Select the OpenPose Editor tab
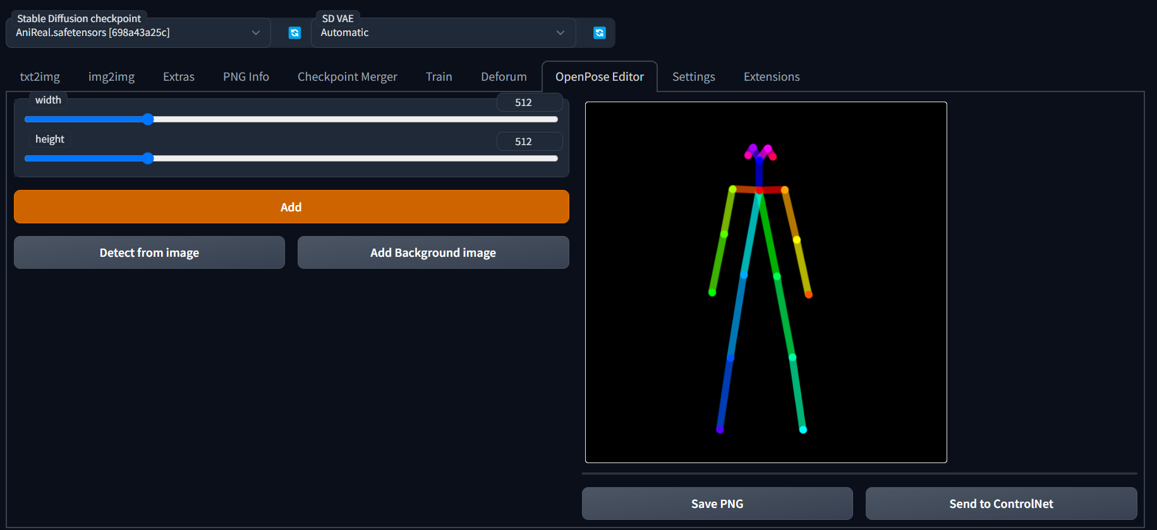The height and width of the screenshot is (530, 1157). (x=600, y=76)
